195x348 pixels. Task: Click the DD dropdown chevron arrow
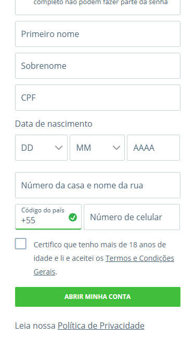point(59,148)
